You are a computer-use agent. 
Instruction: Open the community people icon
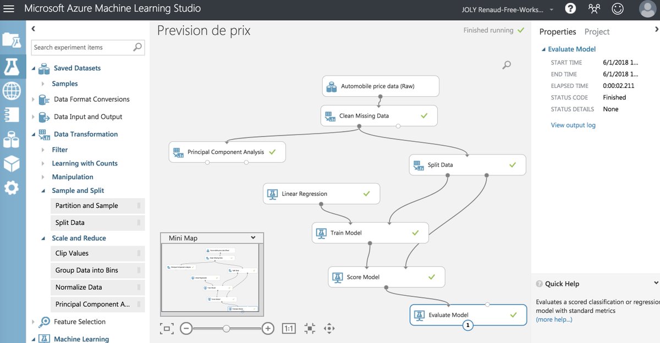tap(594, 9)
